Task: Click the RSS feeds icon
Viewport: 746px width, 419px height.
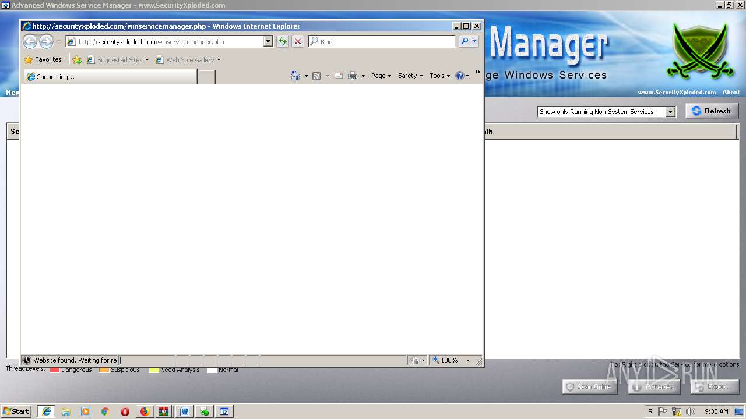Action: coord(316,76)
